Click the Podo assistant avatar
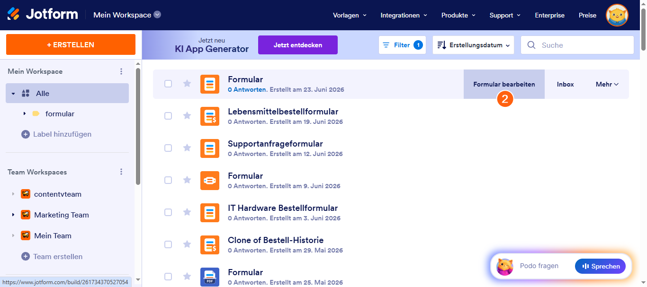This screenshot has height=287, width=647. [x=505, y=267]
